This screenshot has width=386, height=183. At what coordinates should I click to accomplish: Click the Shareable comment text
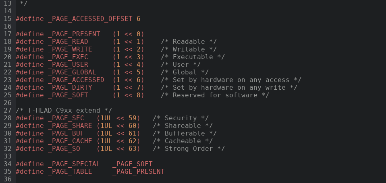point(183,125)
